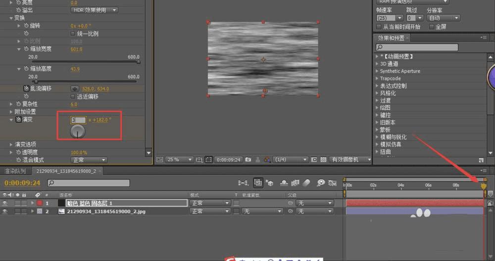Screen dimensions: 495x261
Task: Click the 演变 stopwatch keyframe icon
Action: pos(18,120)
